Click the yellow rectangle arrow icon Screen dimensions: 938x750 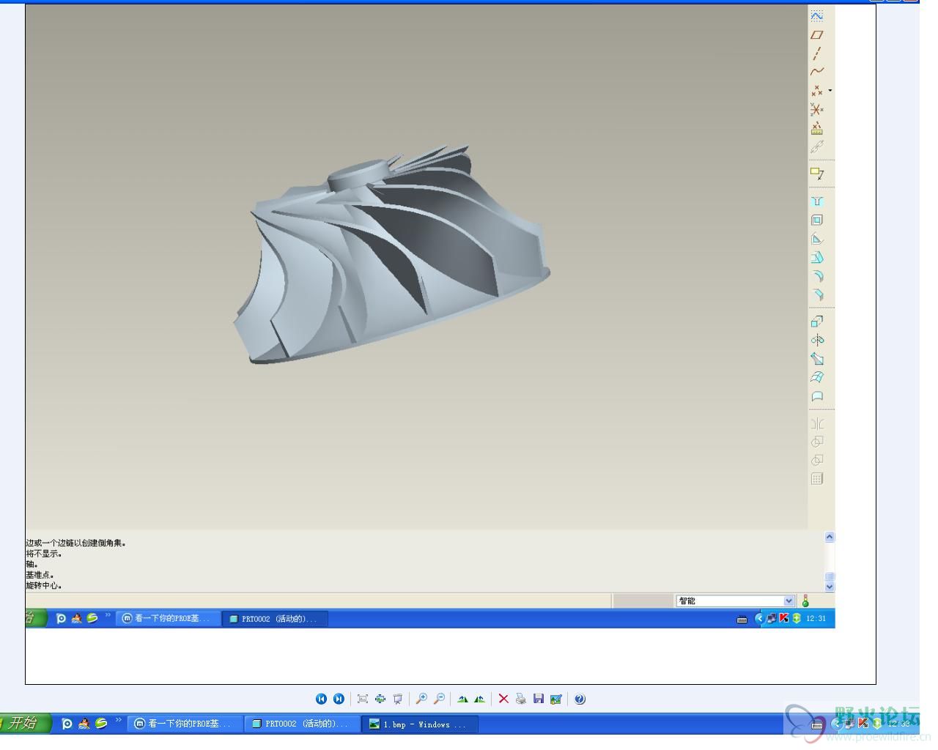click(x=817, y=174)
